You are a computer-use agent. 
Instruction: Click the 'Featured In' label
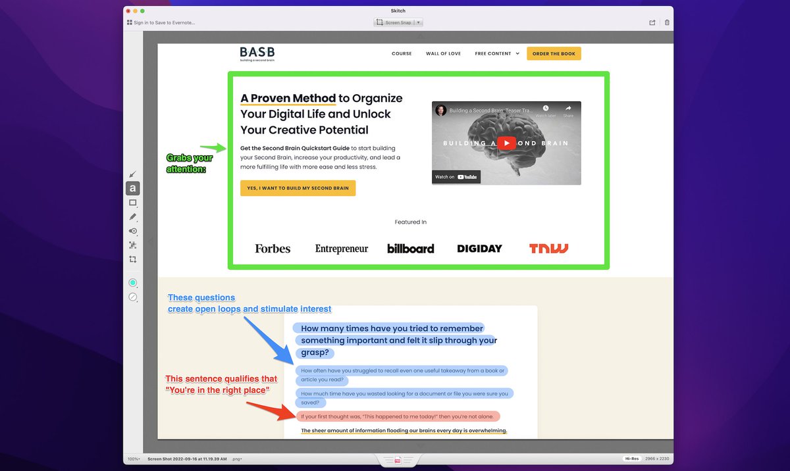point(411,222)
